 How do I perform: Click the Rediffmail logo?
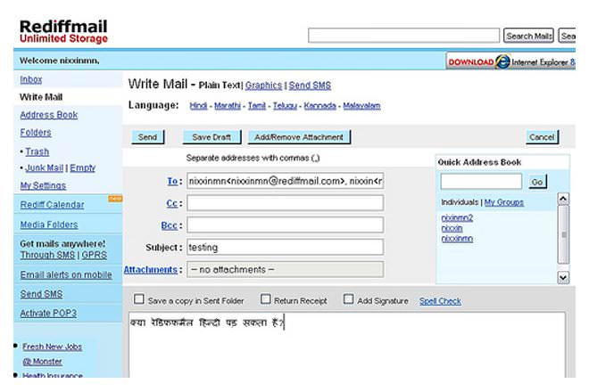click(63, 31)
